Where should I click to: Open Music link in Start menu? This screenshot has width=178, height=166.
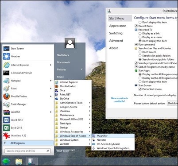pos(60,77)
